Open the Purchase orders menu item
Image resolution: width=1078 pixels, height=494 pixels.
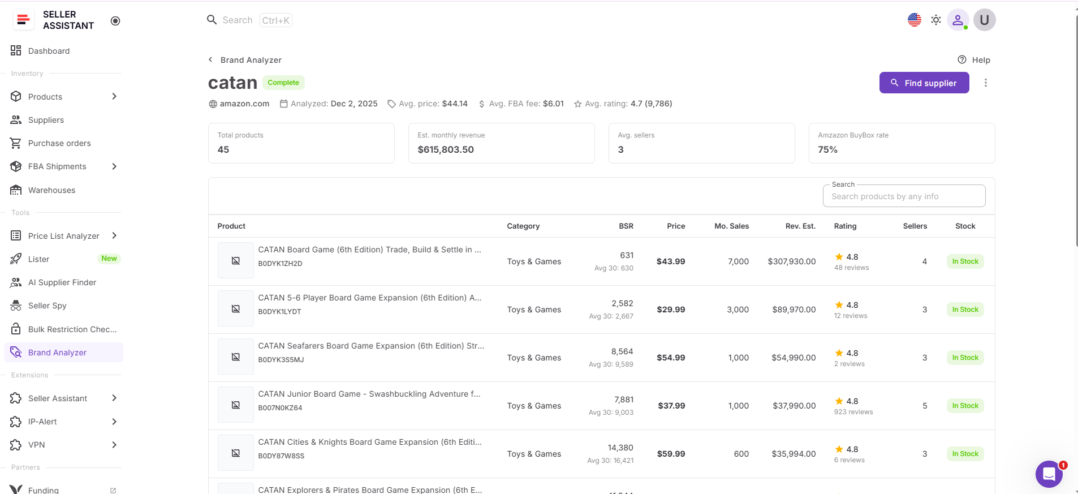point(64,143)
